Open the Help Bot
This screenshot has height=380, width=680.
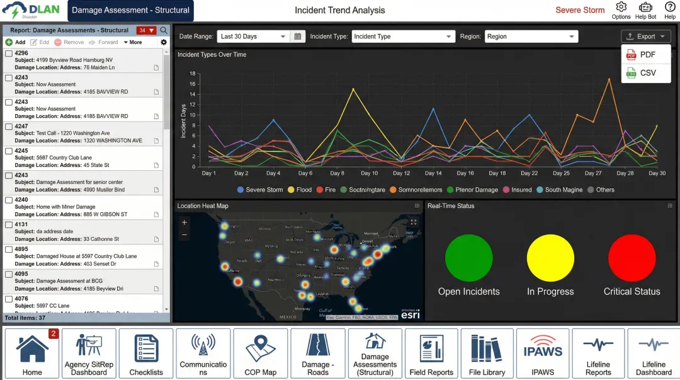pyautogui.click(x=645, y=10)
